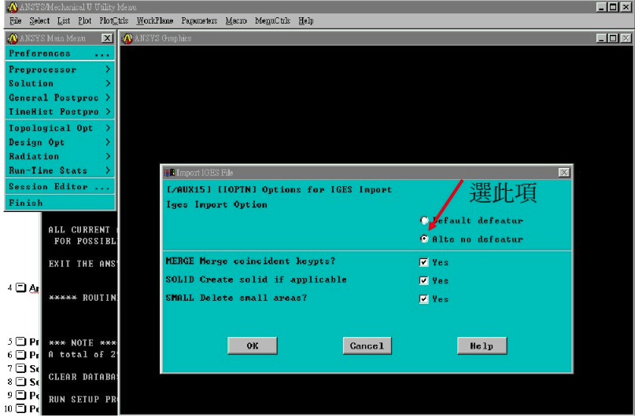Open the MenuCtrls menu
The width and height of the screenshot is (635, 417).
pyautogui.click(x=272, y=20)
